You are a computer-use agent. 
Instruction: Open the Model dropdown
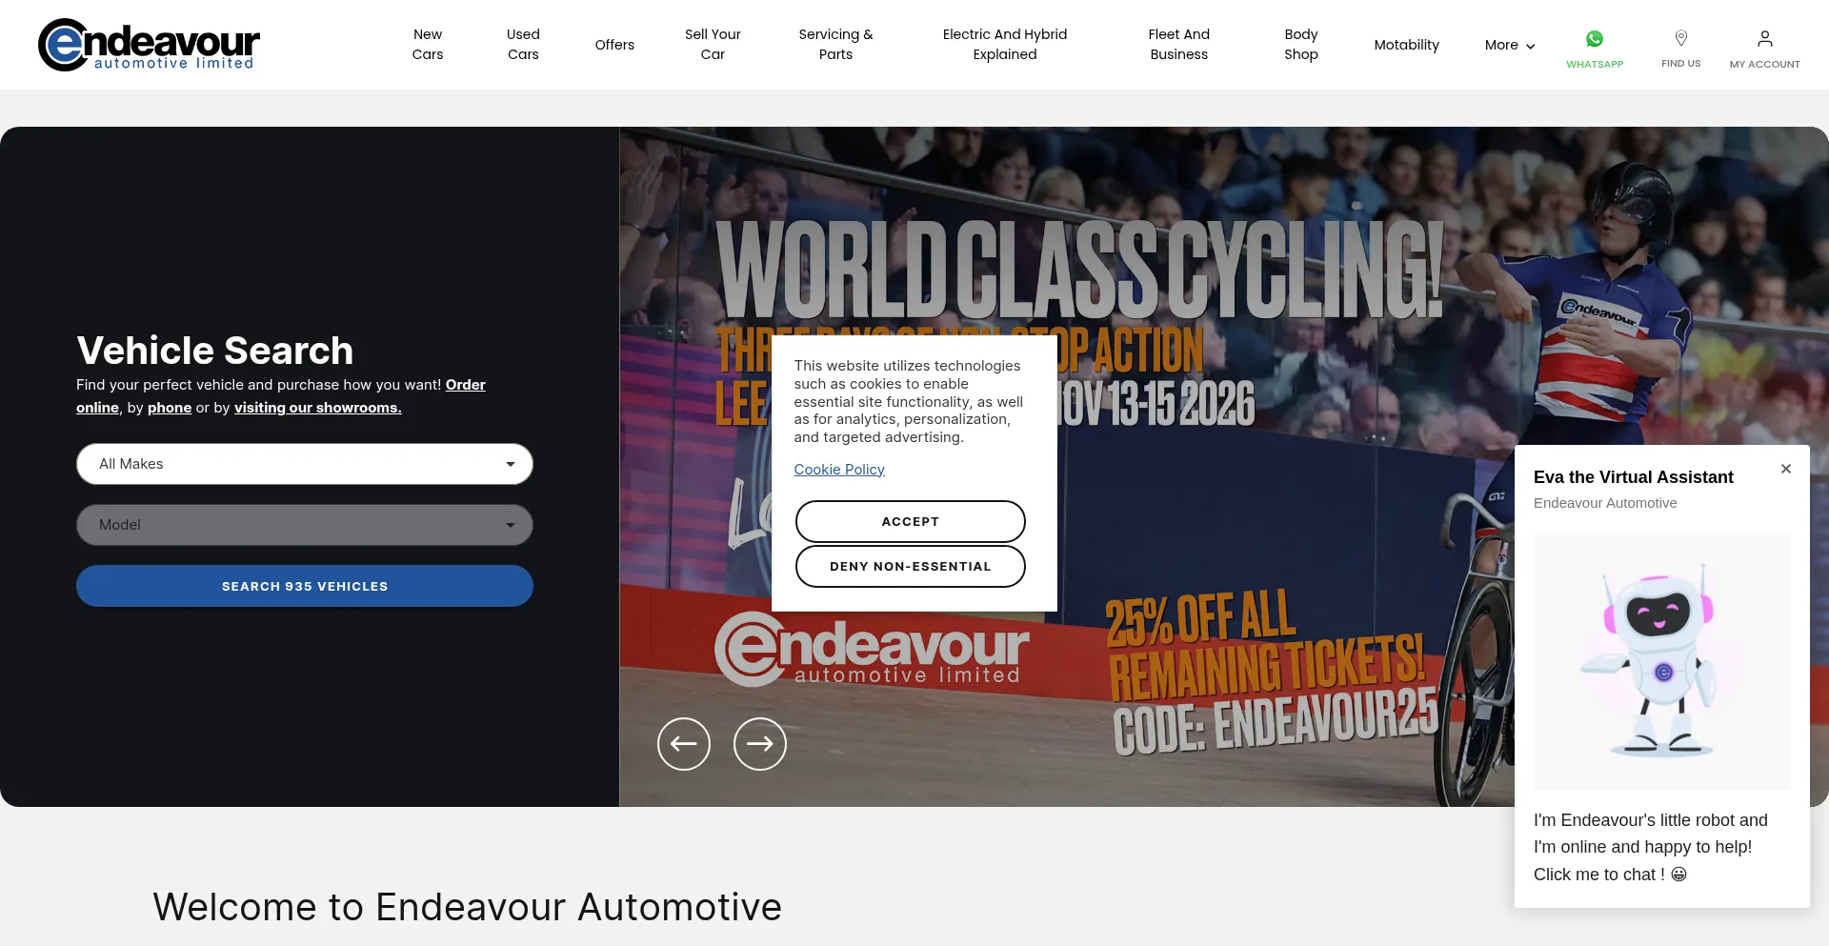[305, 525]
